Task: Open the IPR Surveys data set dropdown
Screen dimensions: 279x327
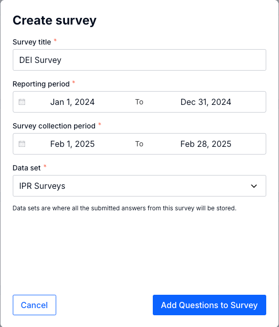Action: pos(139,186)
